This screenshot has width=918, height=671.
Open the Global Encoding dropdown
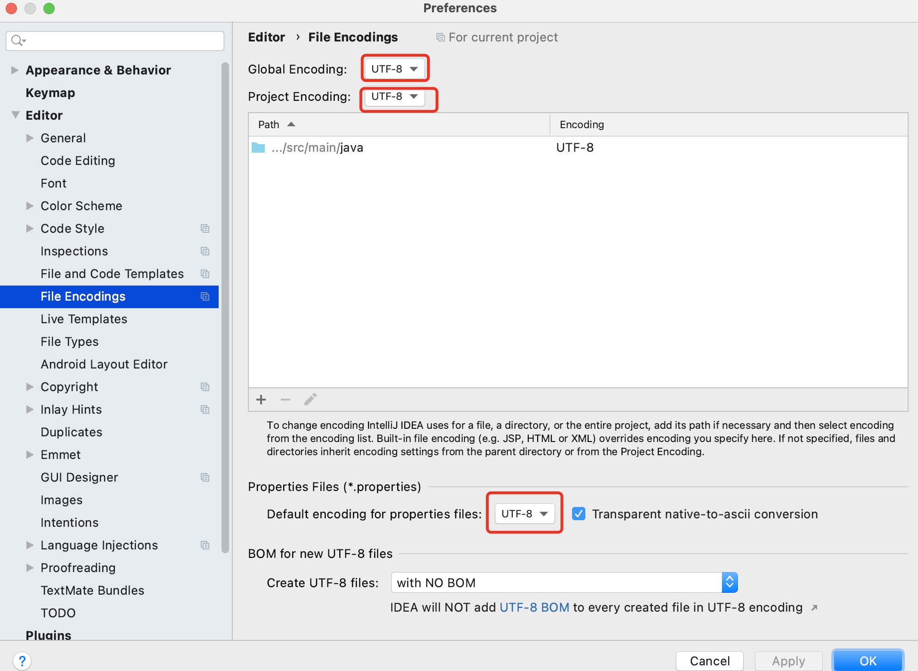394,69
